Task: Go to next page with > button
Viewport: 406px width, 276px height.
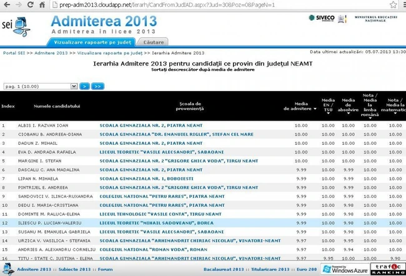Action: tap(85, 86)
